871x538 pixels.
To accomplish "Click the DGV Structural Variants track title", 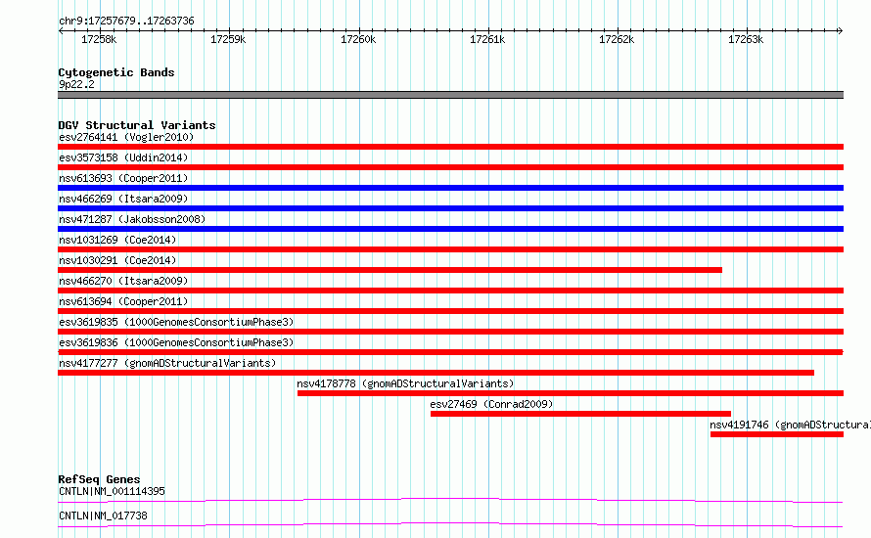I will 137,125.
